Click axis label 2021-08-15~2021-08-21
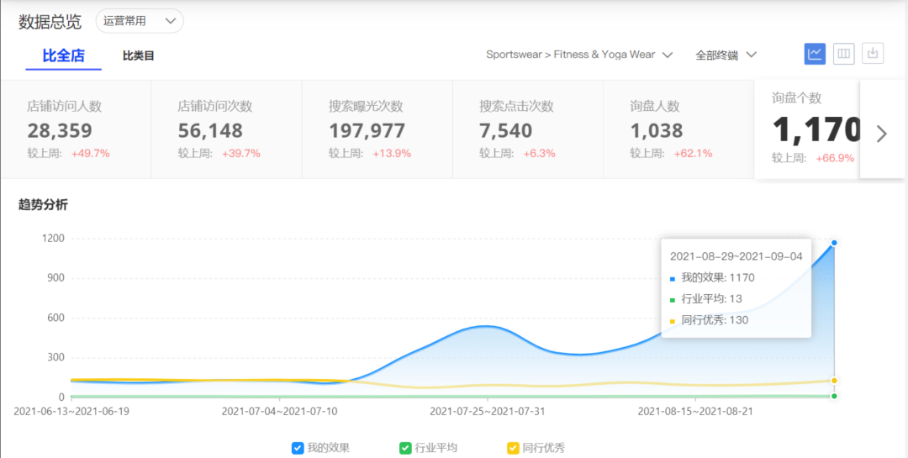908x458 pixels. [695, 412]
